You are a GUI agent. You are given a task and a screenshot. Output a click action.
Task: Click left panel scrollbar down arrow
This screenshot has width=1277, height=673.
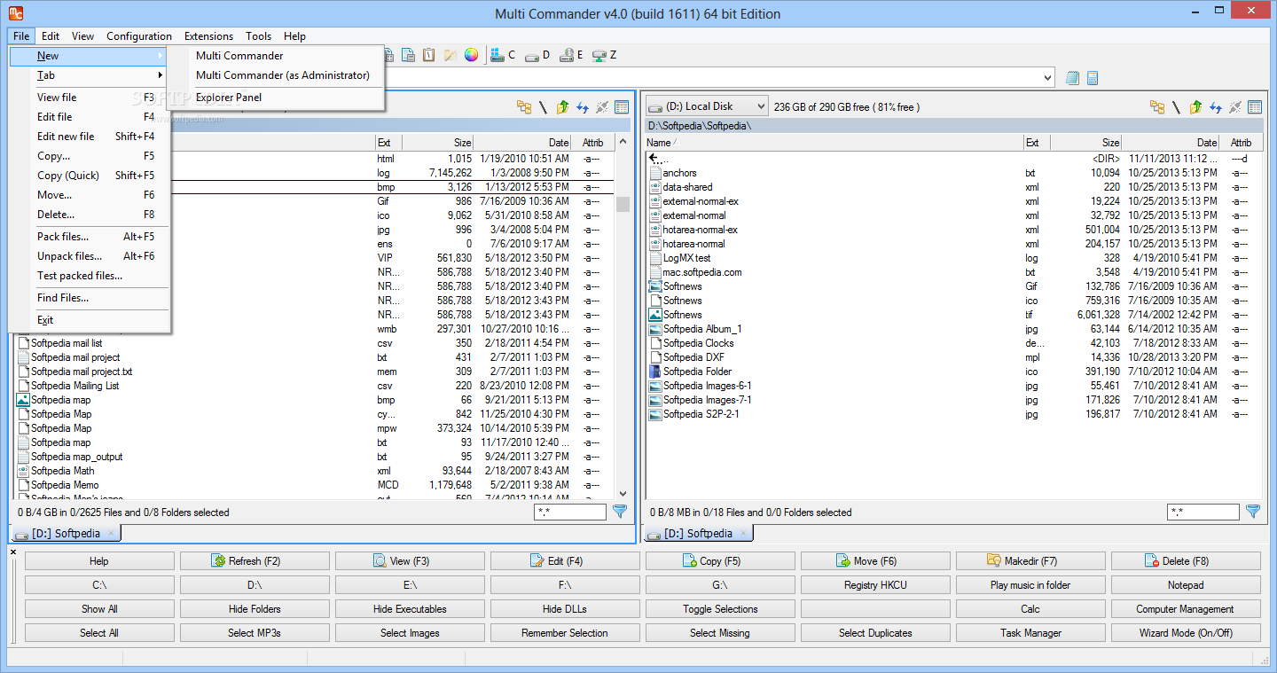point(623,494)
